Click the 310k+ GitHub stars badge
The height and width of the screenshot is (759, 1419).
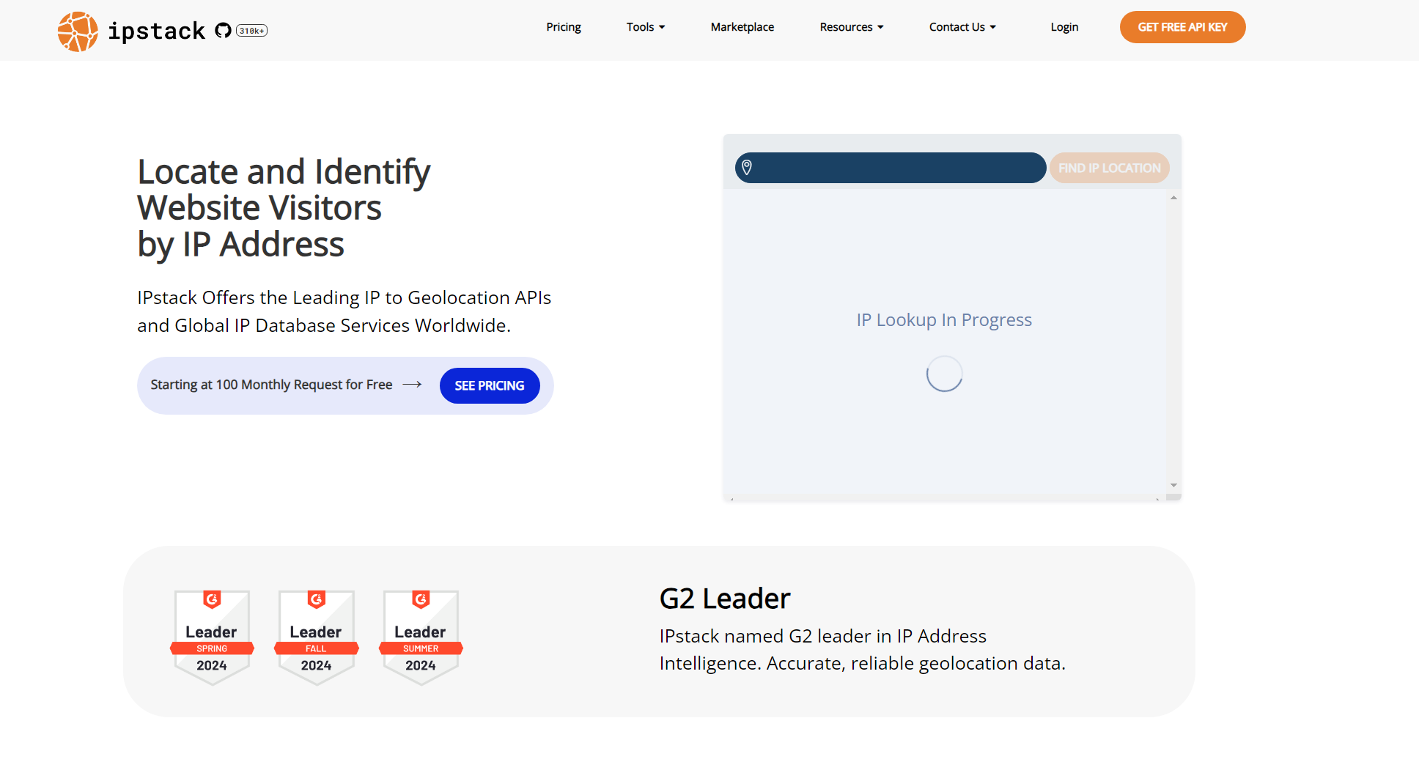(x=251, y=31)
